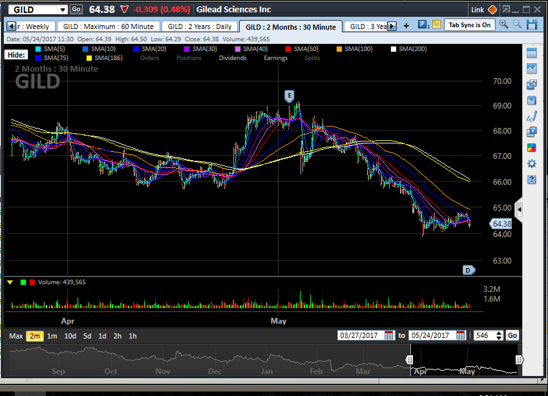This screenshot has width=548, height=396.
Task: Toggle SMA(200) indicator visibility
Action: pyautogui.click(x=408, y=49)
